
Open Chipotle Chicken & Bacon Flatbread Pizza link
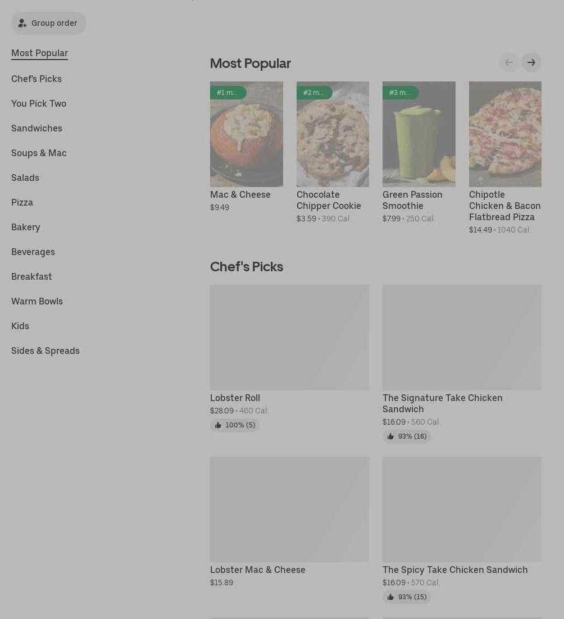[x=504, y=206]
